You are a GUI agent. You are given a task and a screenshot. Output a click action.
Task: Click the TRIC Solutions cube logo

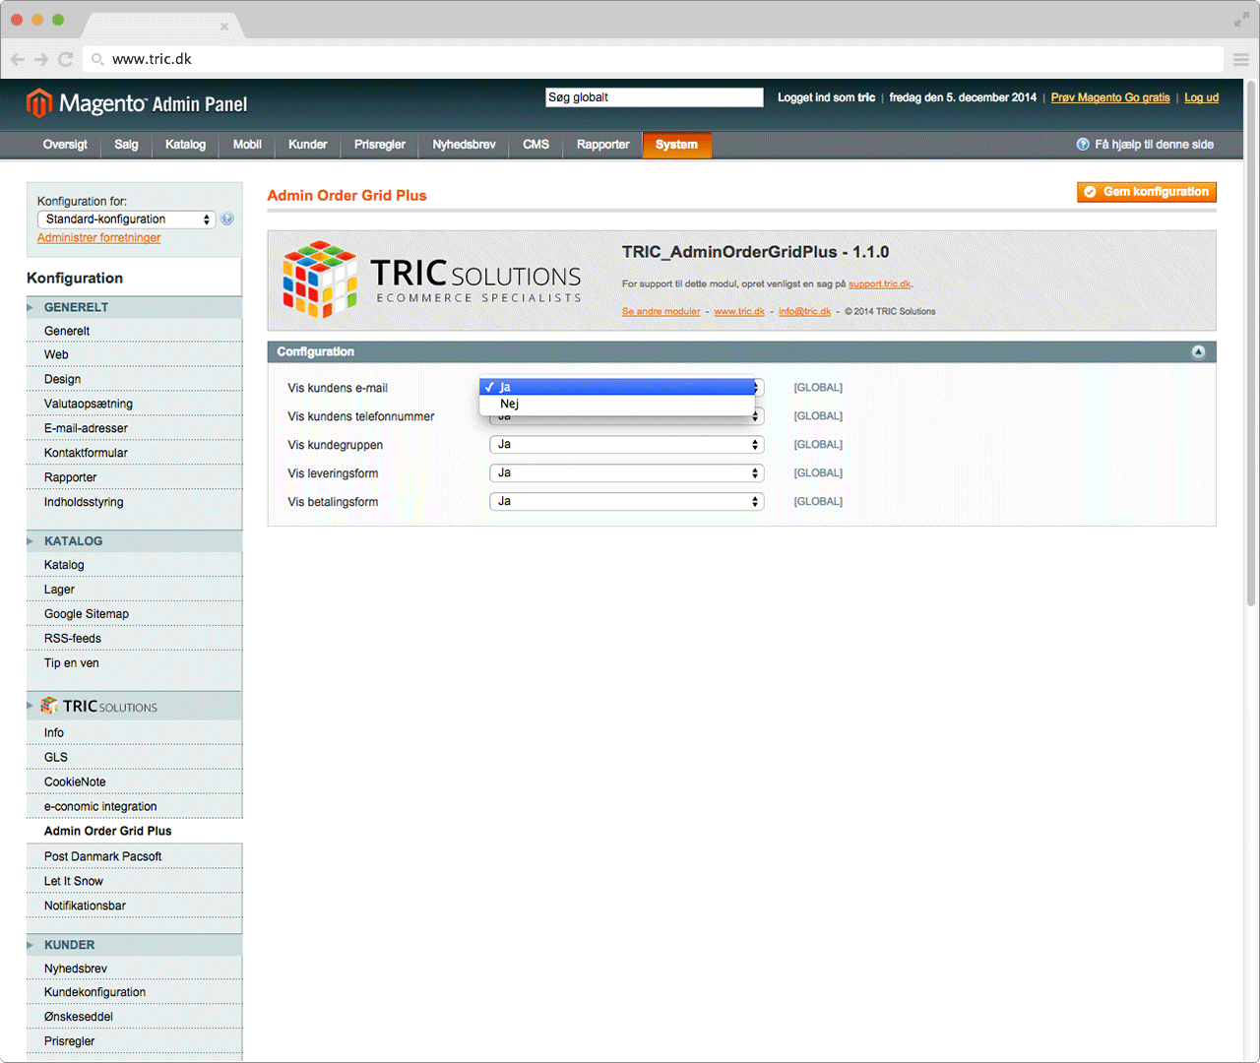point(320,280)
